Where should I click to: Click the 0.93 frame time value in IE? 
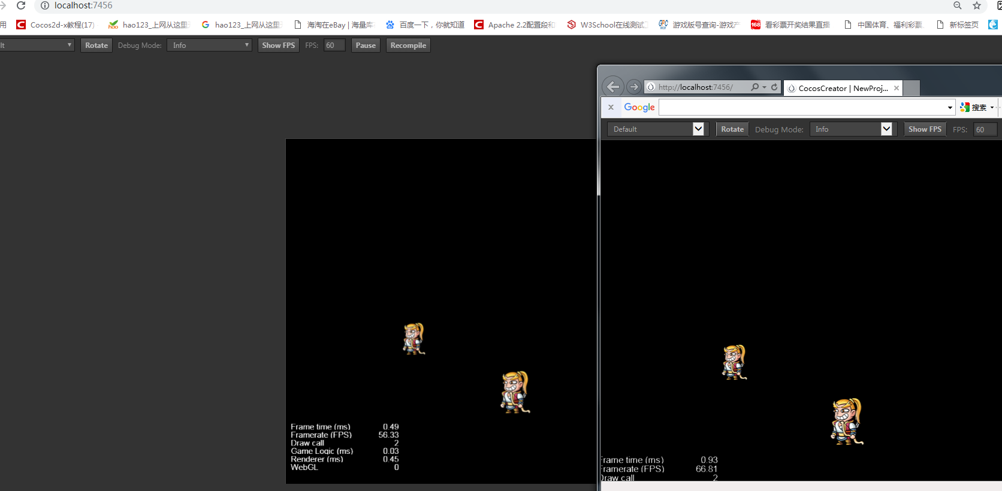(x=709, y=460)
